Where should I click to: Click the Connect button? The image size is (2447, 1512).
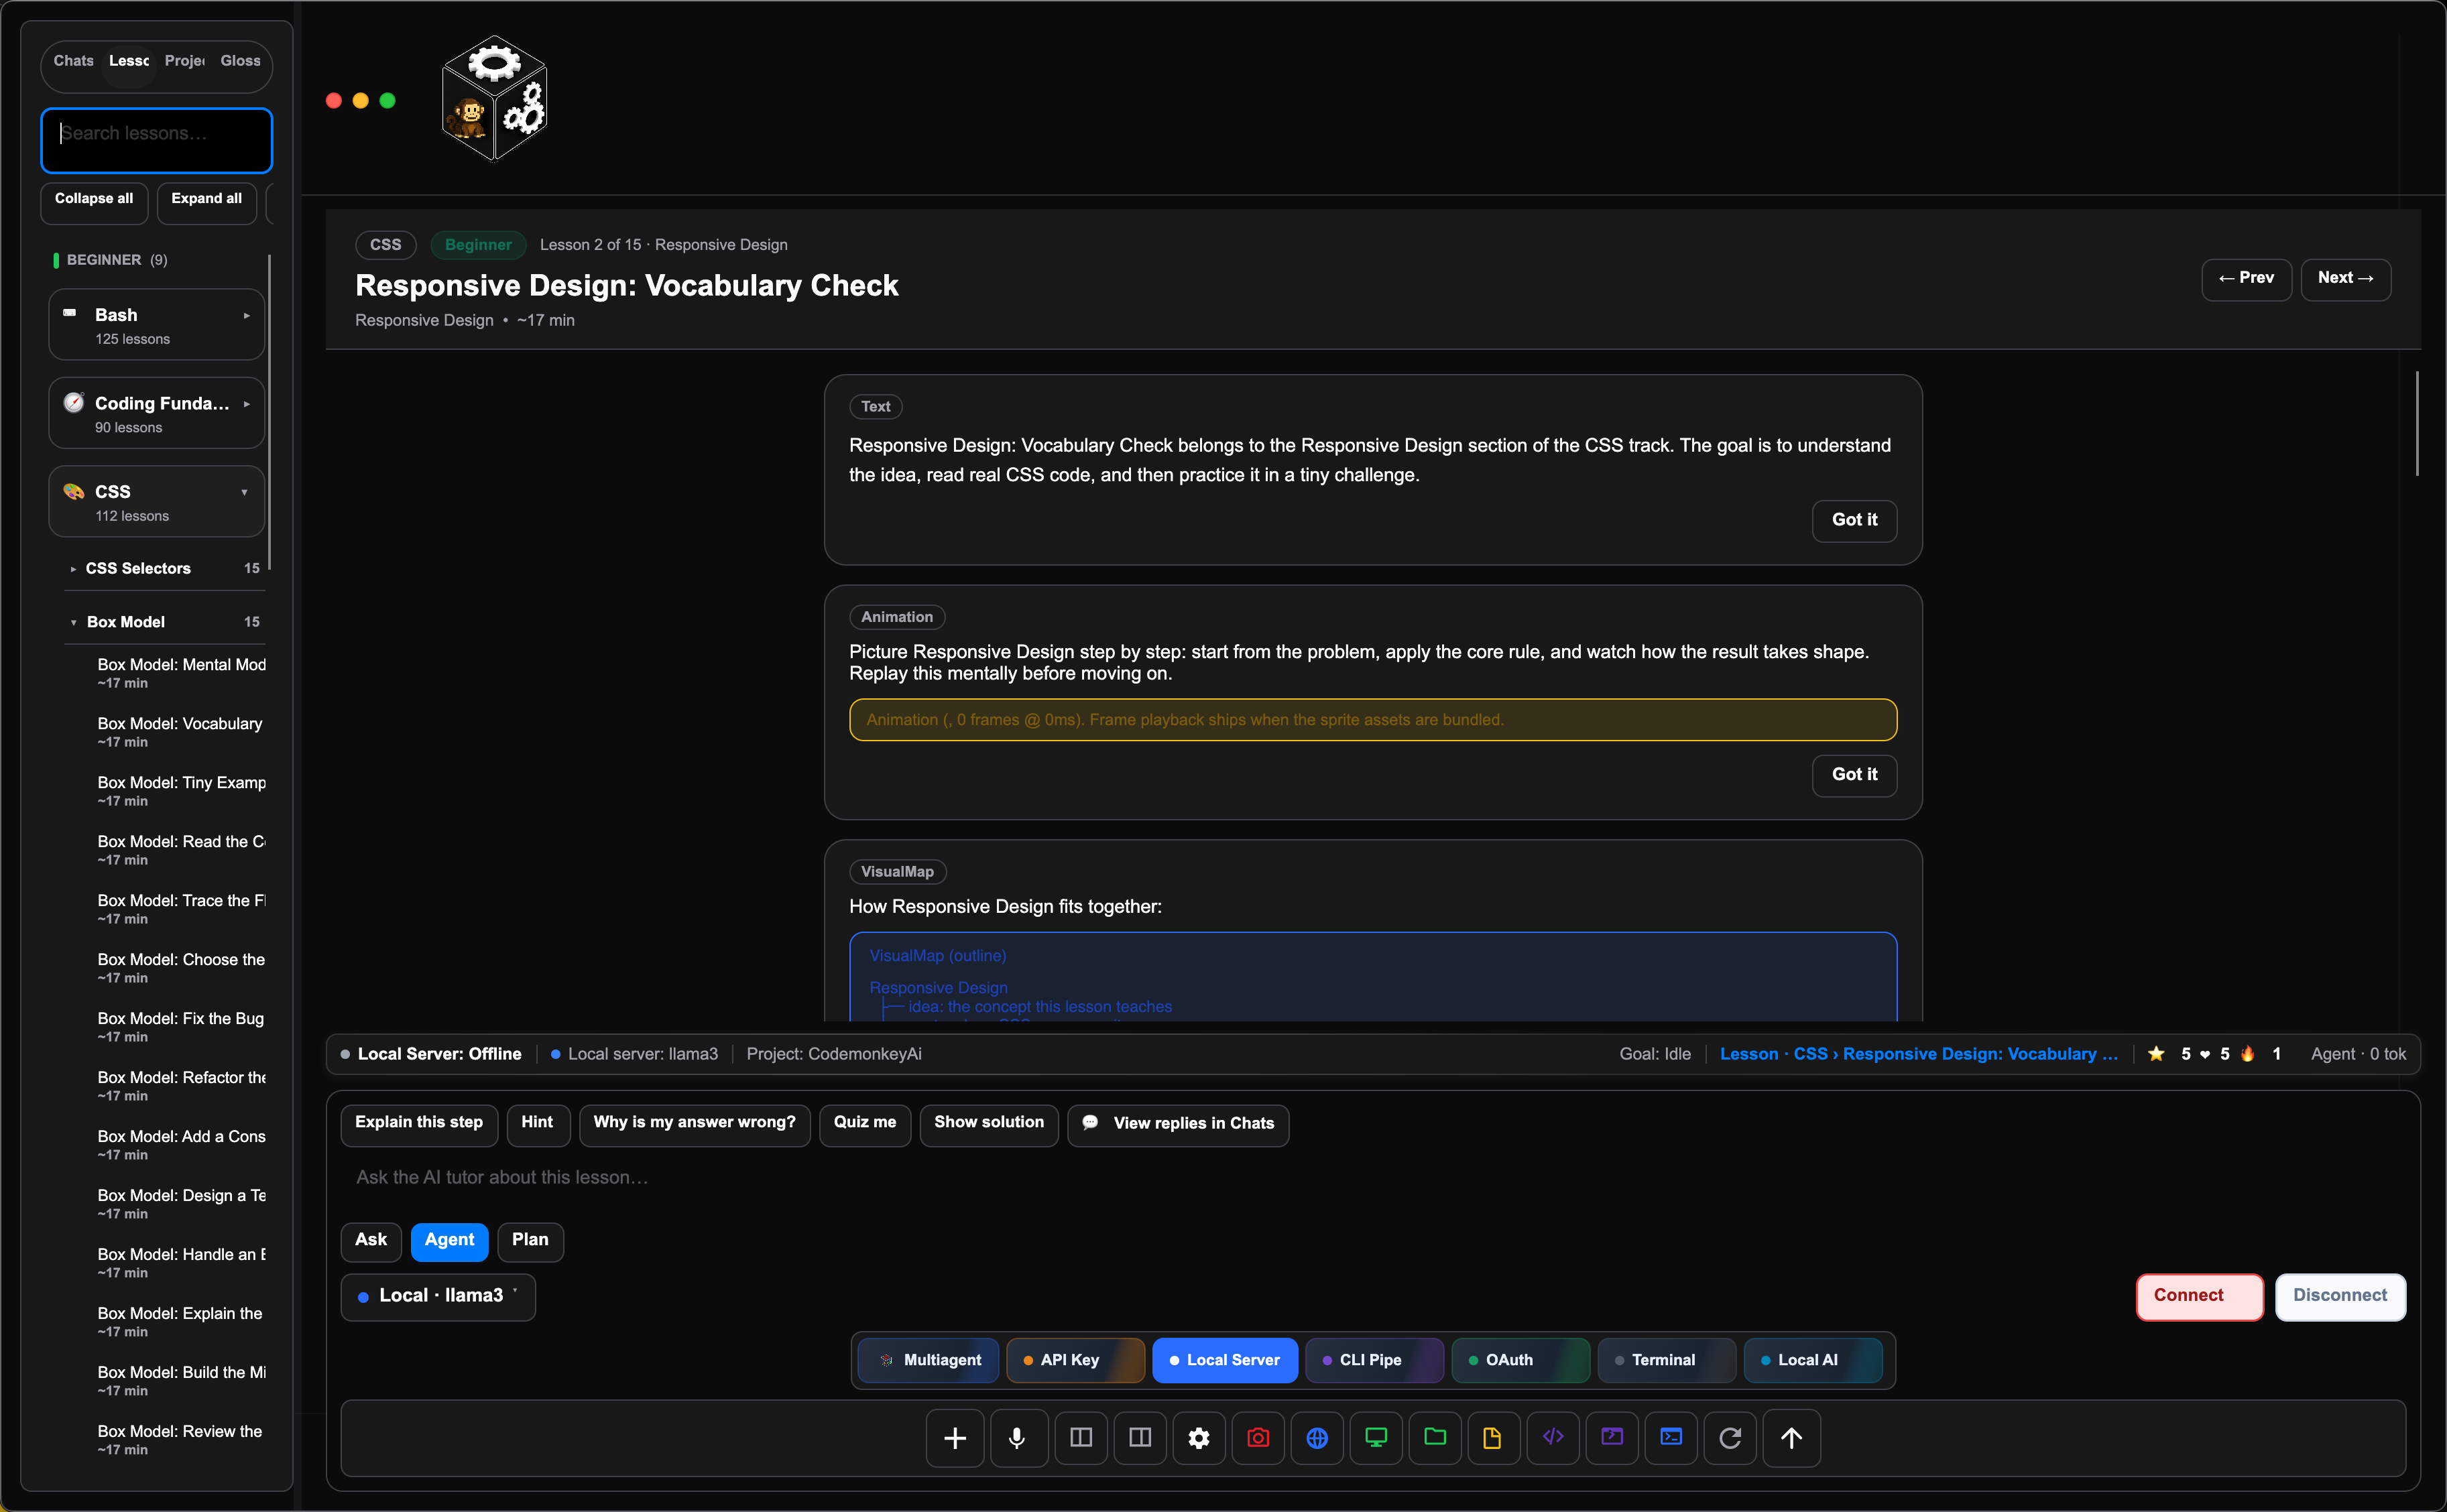2200,1296
